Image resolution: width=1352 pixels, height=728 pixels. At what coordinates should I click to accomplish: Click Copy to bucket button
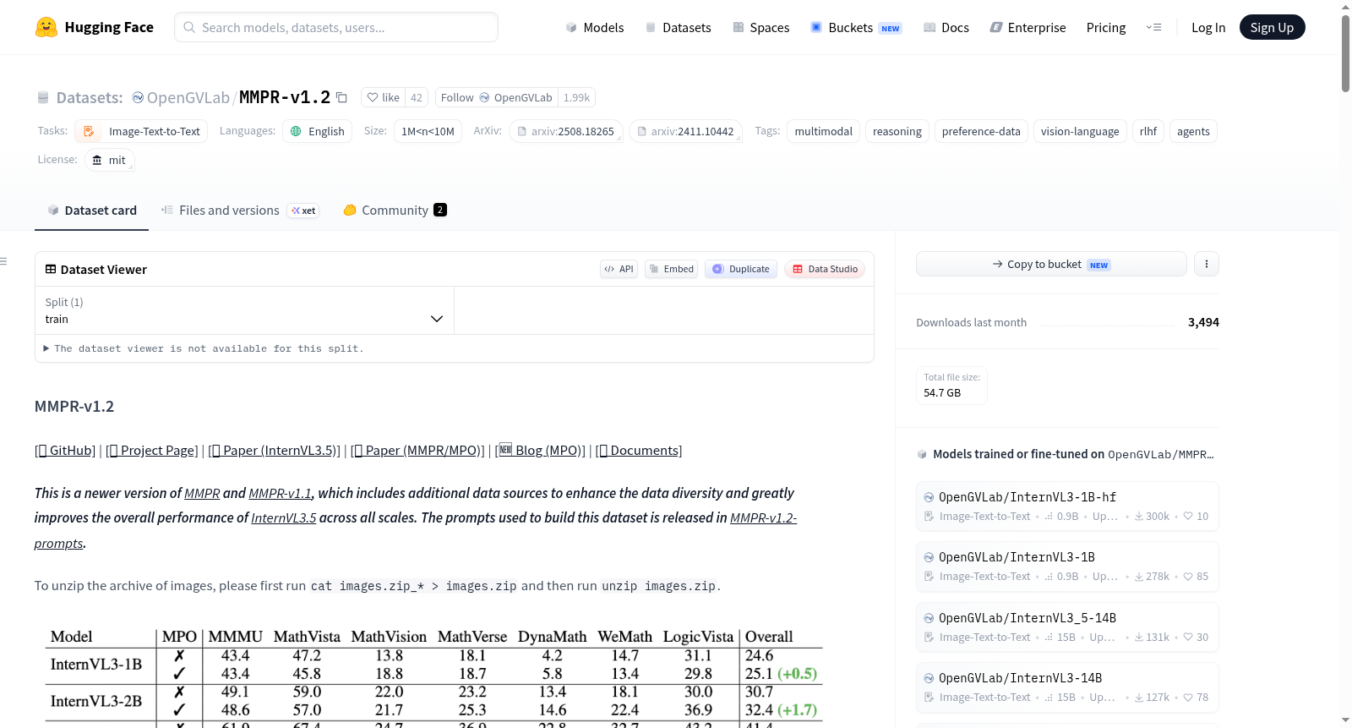click(1051, 264)
